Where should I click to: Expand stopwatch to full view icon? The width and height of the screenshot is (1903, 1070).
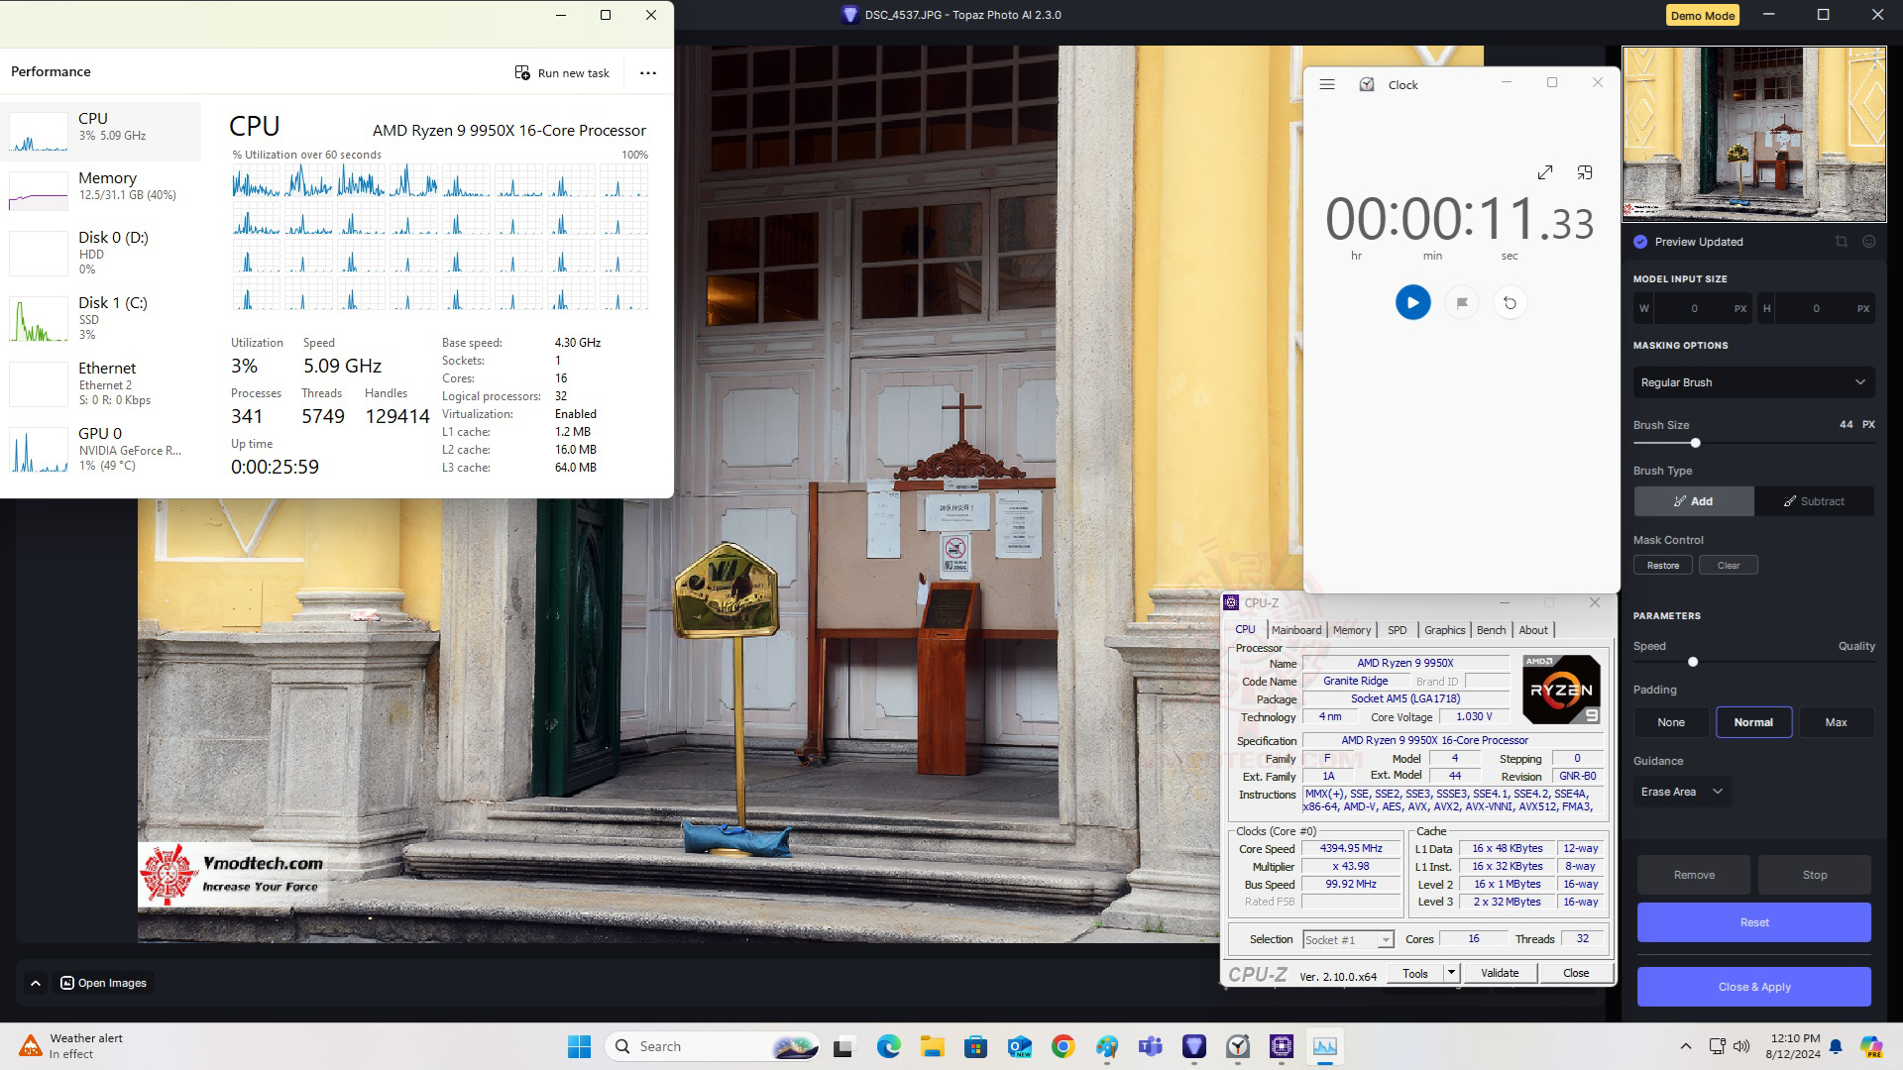(x=1545, y=172)
